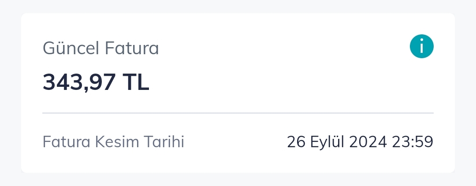
Task: Click the empty white area between heading and info icon
Action: click(282, 48)
